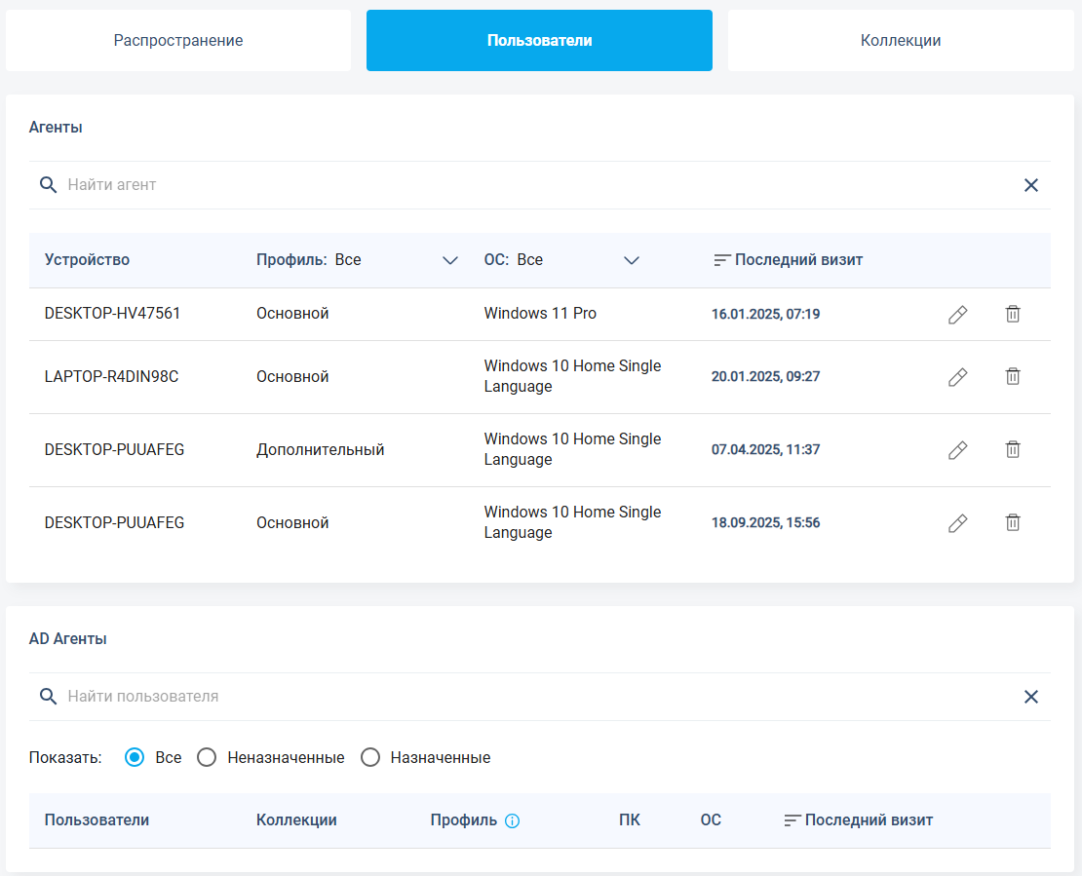Edit the LAPTOP-R4DIN98C agent entry
Viewport: 1082px width, 876px height.
click(957, 377)
